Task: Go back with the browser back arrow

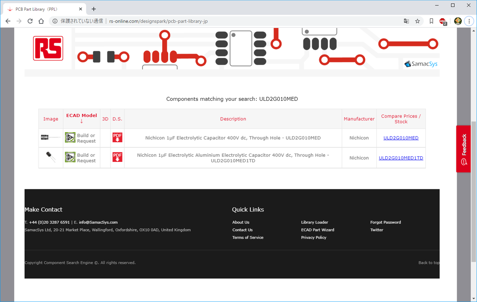Action: [x=8, y=21]
